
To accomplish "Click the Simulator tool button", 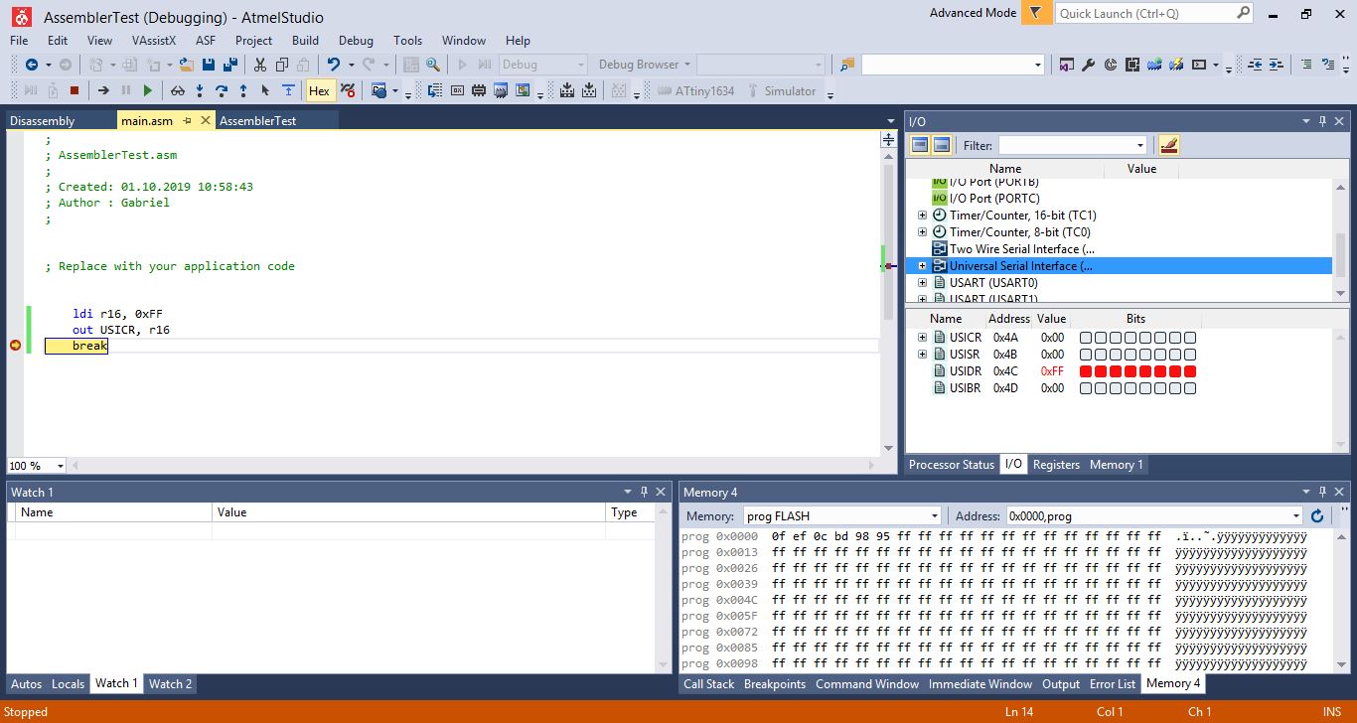I will point(780,90).
